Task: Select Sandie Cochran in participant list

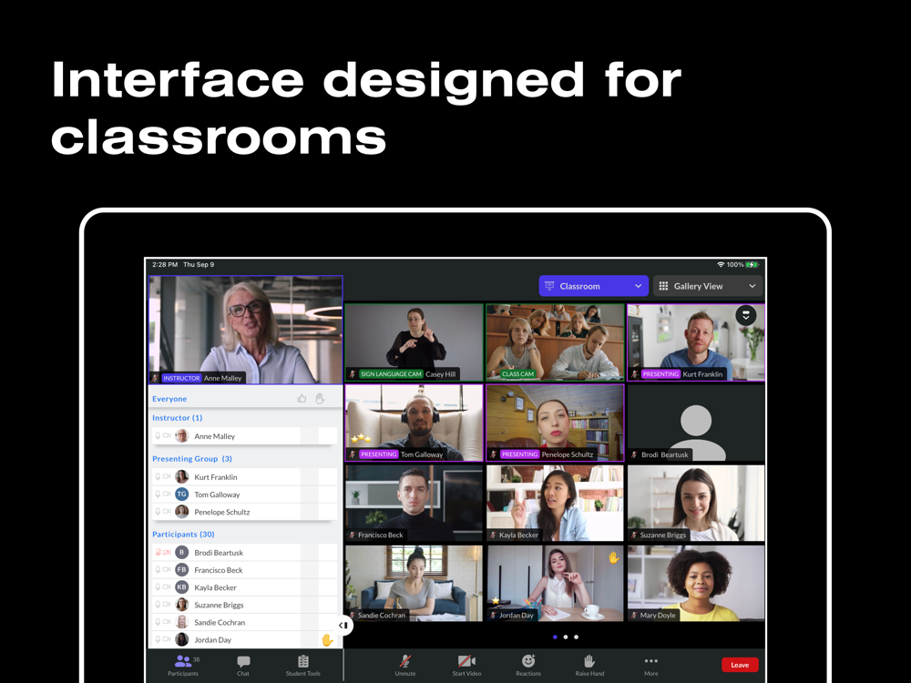Action: pyautogui.click(x=244, y=622)
